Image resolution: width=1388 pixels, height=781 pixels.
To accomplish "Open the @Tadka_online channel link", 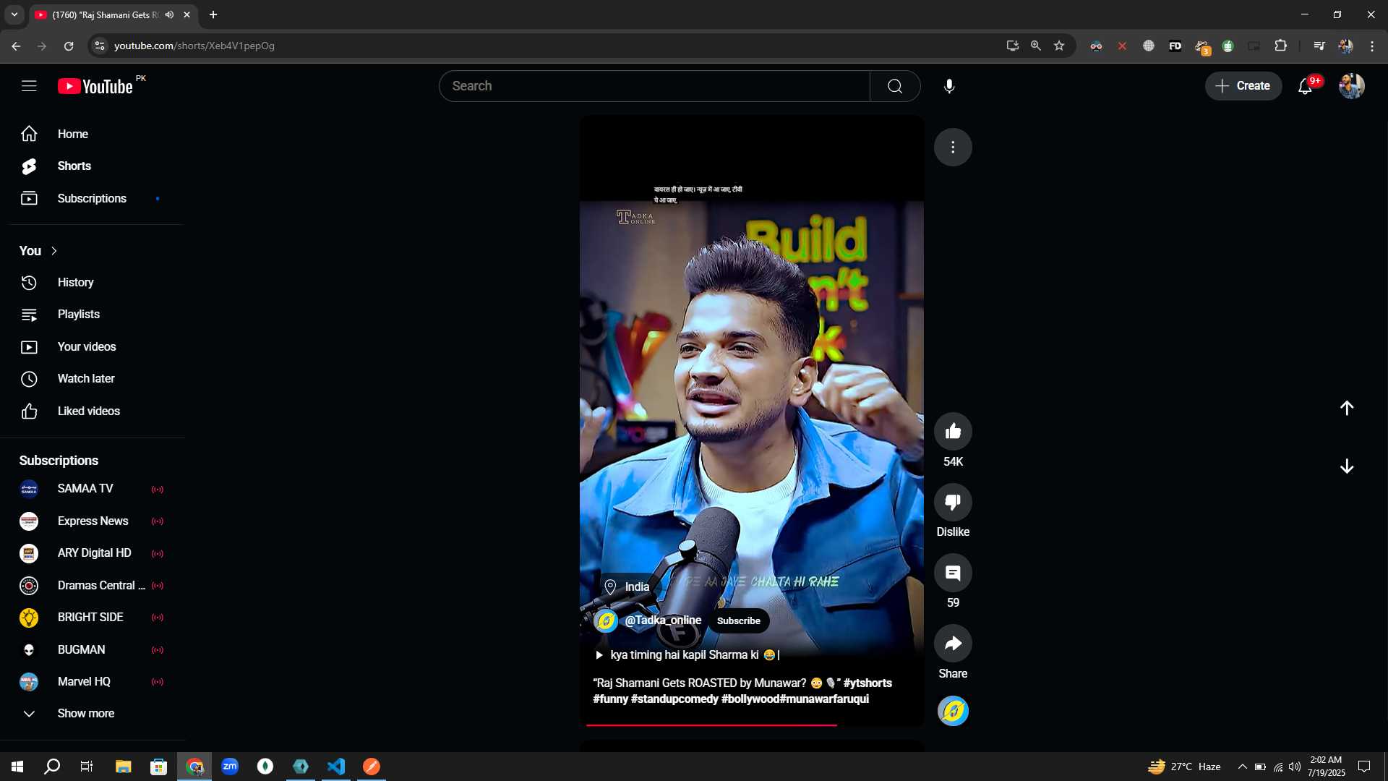I will point(663,620).
